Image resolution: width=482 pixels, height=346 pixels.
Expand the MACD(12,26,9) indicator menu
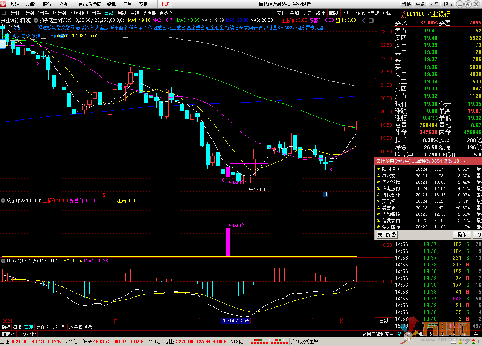point(3,260)
